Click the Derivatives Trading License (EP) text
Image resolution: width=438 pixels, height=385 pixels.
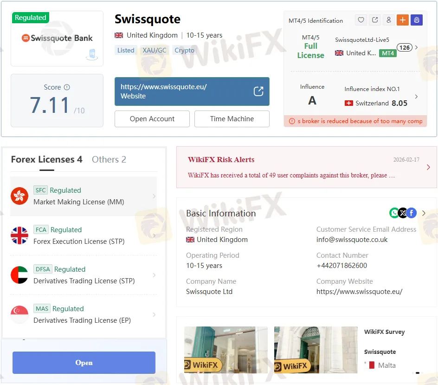pyautogui.click(x=82, y=320)
